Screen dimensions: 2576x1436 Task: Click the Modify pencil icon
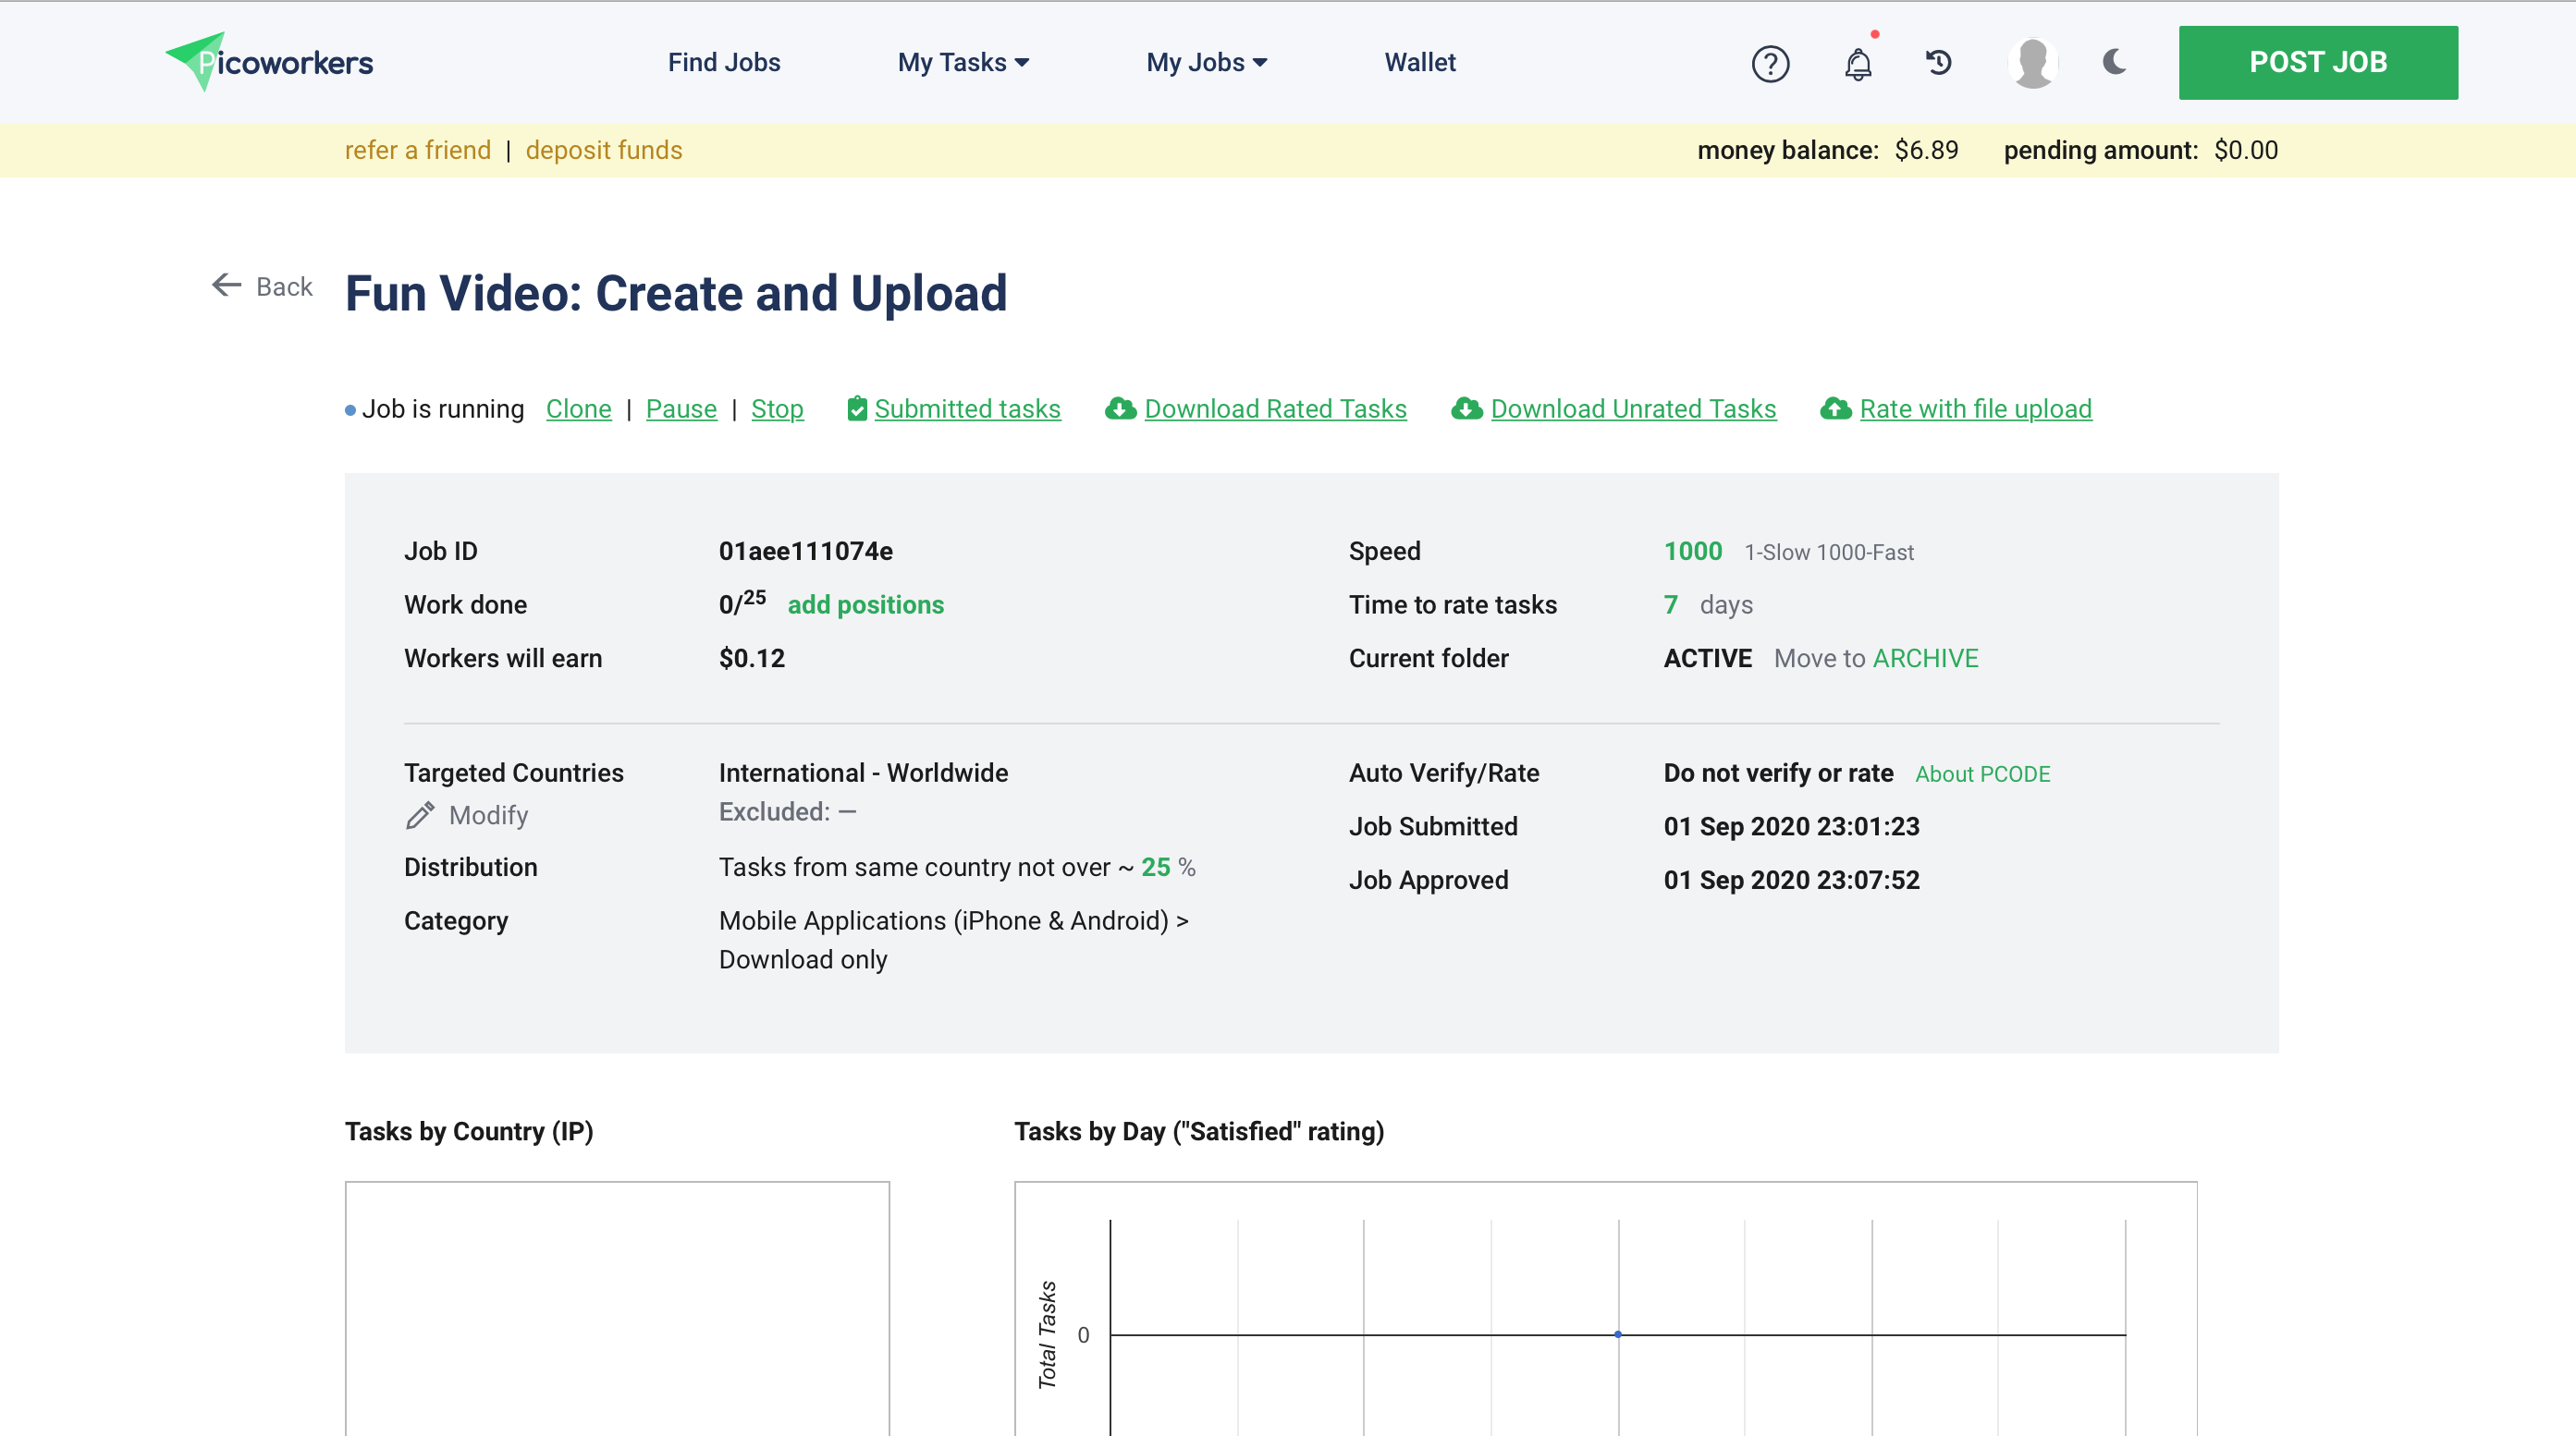(420, 815)
